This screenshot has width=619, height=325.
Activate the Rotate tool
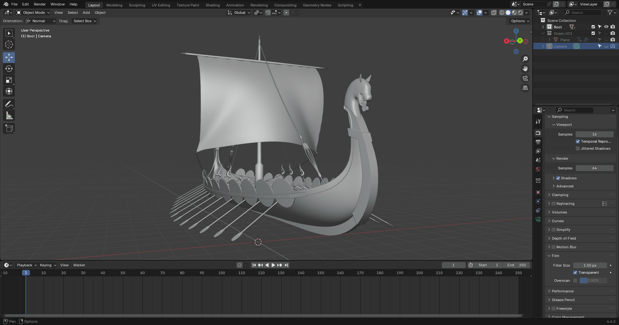pyautogui.click(x=9, y=69)
